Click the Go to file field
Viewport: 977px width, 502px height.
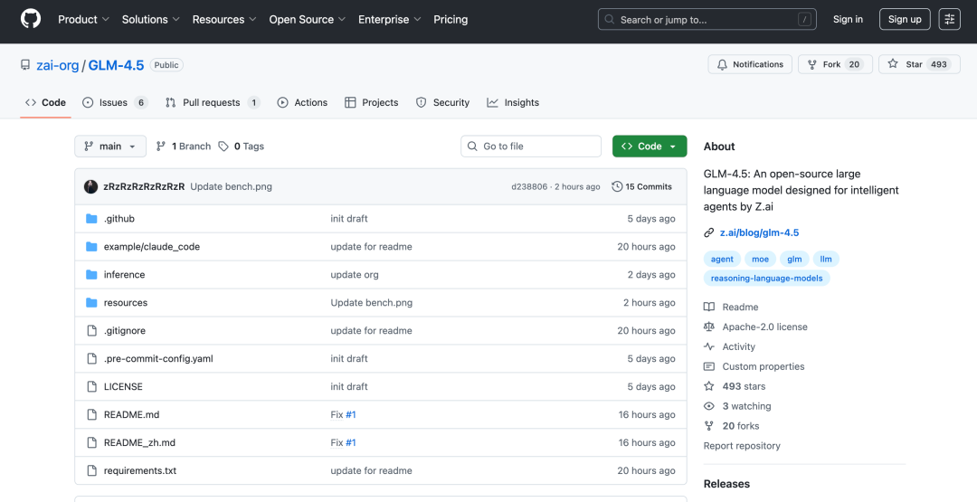[x=531, y=147]
